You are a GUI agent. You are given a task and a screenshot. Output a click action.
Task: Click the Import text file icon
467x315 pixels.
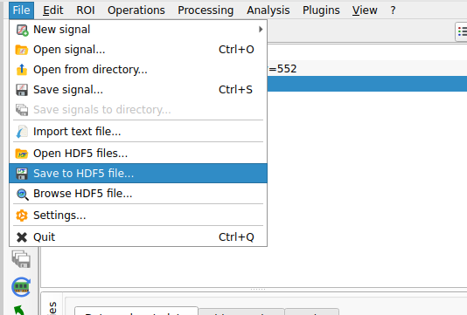tap(22, 132)
